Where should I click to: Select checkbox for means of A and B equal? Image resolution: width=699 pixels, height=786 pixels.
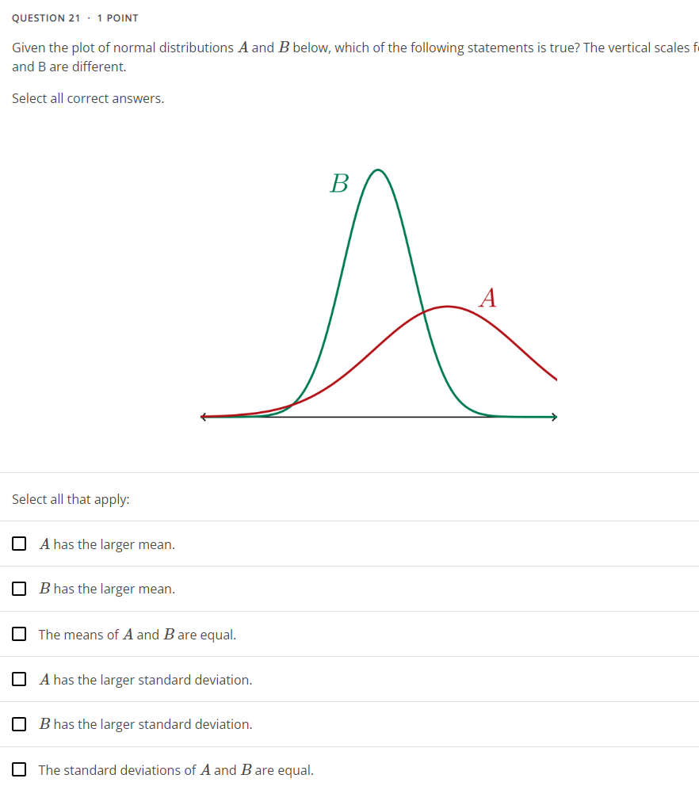click(19, 634)
